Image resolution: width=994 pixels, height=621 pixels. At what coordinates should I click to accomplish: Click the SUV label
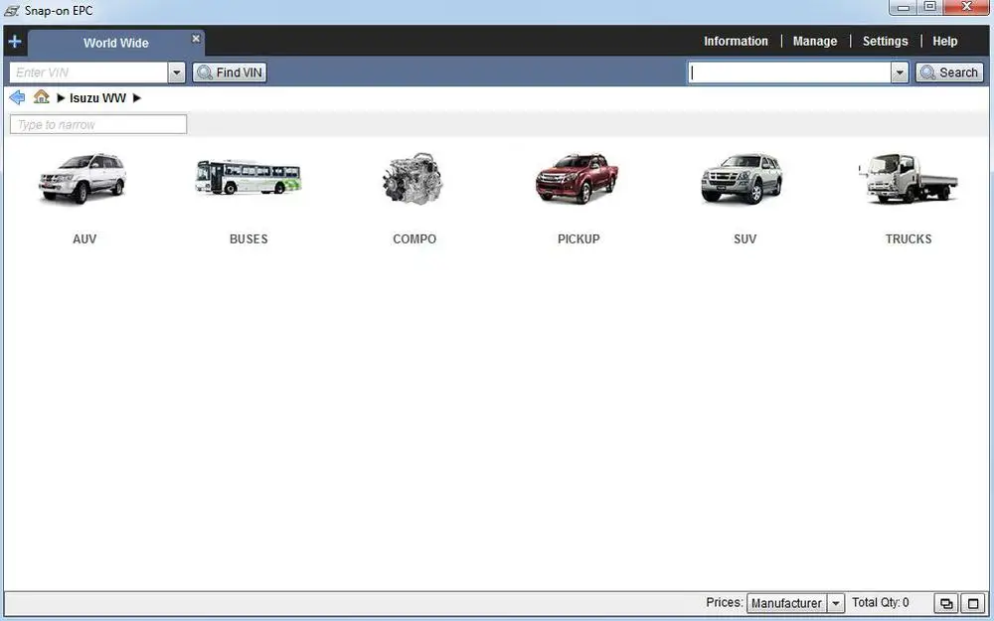[745, 238]
